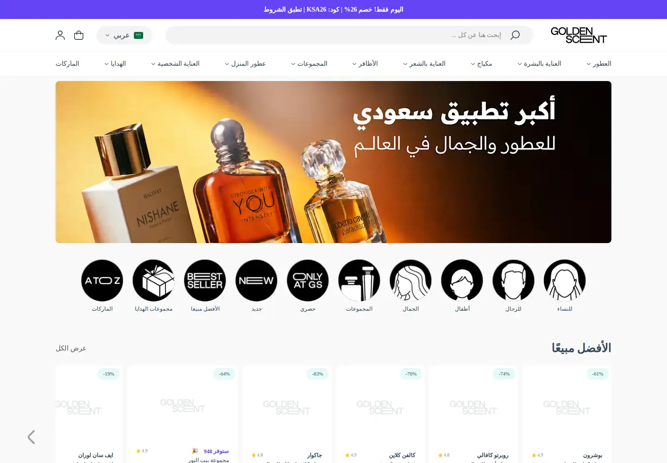
Task: Open the sets perfume bottles icon
Action: tap(359, 281)
